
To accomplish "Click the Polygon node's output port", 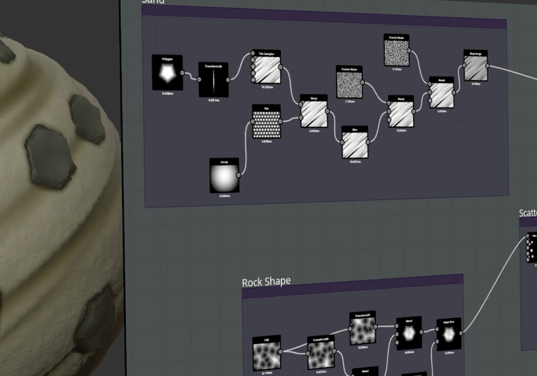I will (x=182, y=73).
